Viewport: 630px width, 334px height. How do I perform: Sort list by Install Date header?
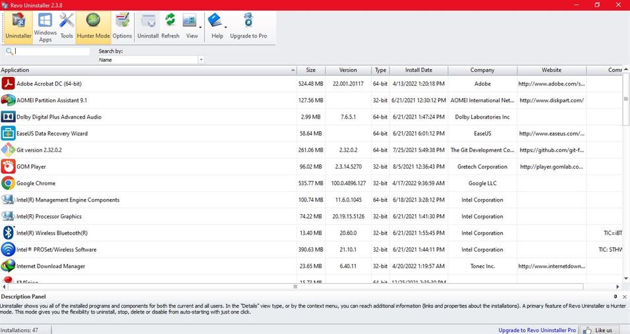[418, 70]
